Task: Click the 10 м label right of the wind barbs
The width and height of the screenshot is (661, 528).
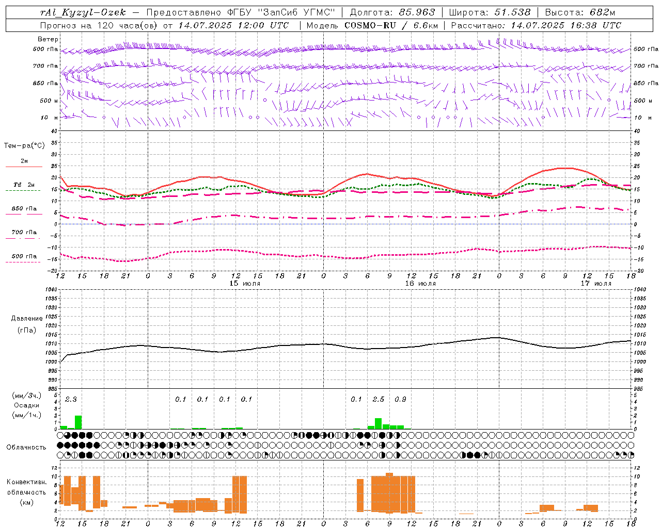Action: [x=642, y=118]
